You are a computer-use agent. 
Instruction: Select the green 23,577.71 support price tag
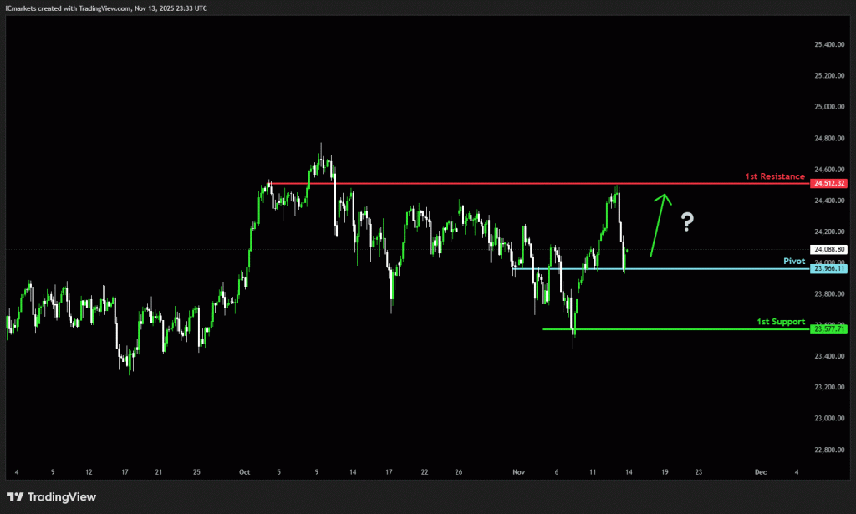(828, 329)
